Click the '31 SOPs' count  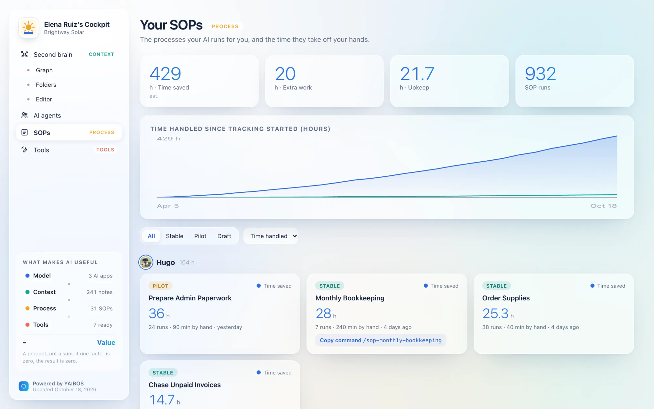101,309
